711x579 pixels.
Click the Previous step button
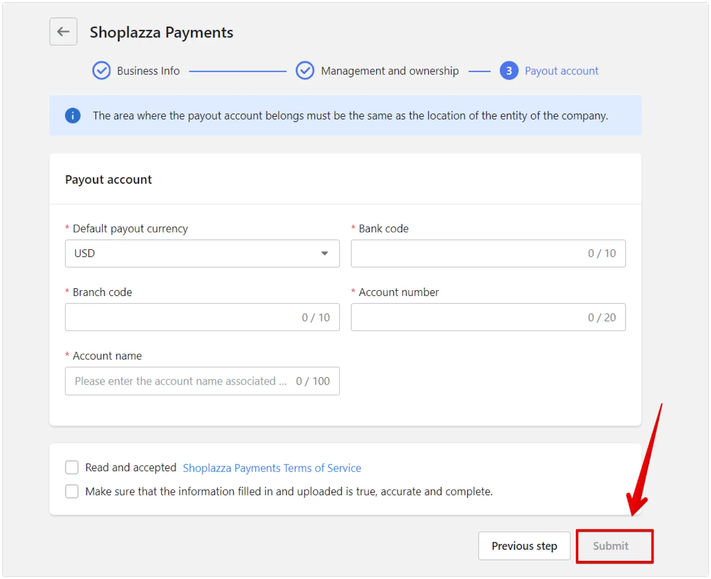click(524, 546)
